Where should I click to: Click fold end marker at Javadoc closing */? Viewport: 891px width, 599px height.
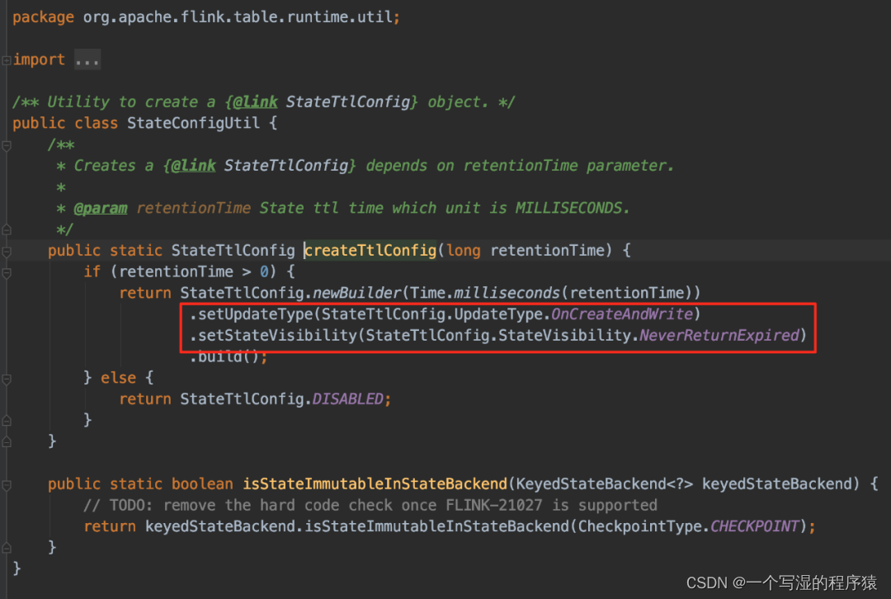[7, 229]
